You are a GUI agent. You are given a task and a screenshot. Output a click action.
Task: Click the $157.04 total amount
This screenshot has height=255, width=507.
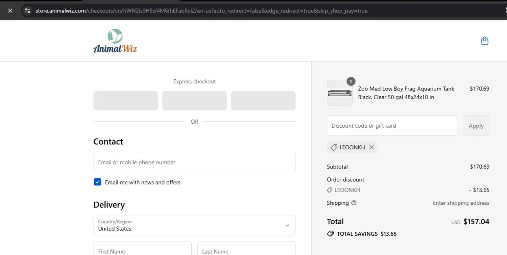[476, 222]
